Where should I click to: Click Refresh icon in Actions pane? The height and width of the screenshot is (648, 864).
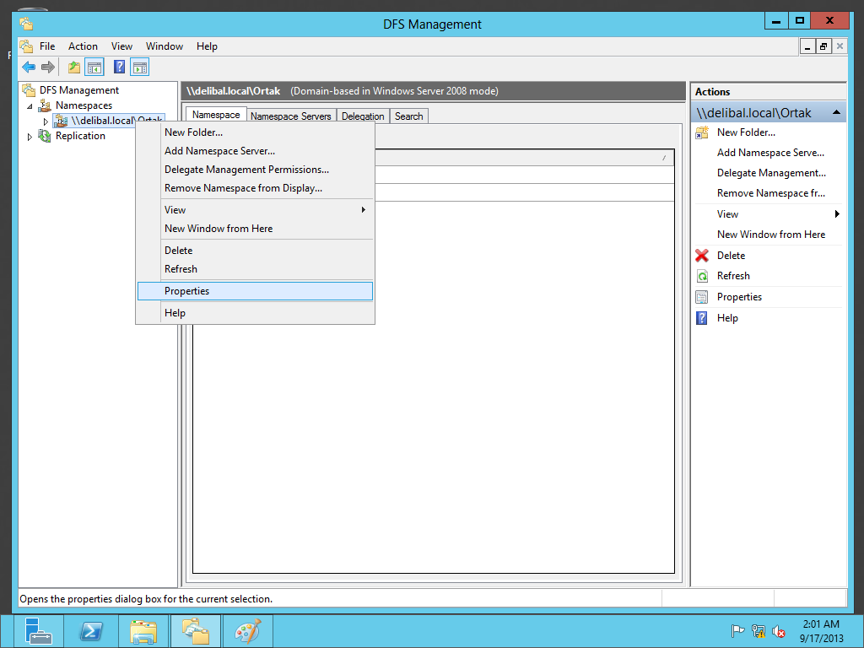tap(702, 276)
